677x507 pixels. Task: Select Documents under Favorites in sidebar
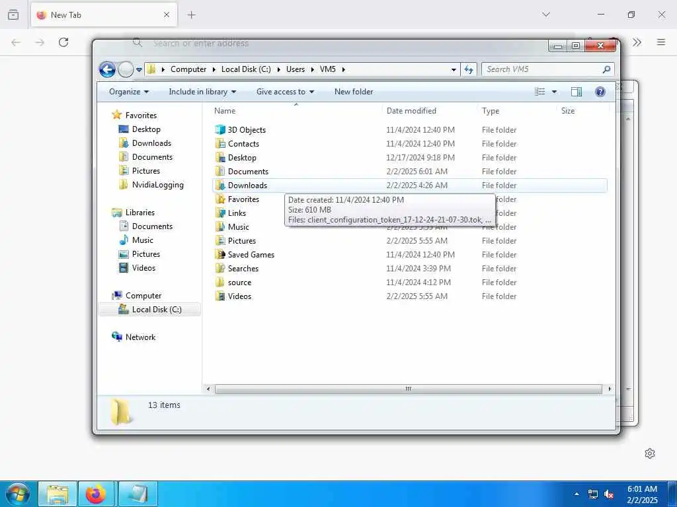point(145,157)
